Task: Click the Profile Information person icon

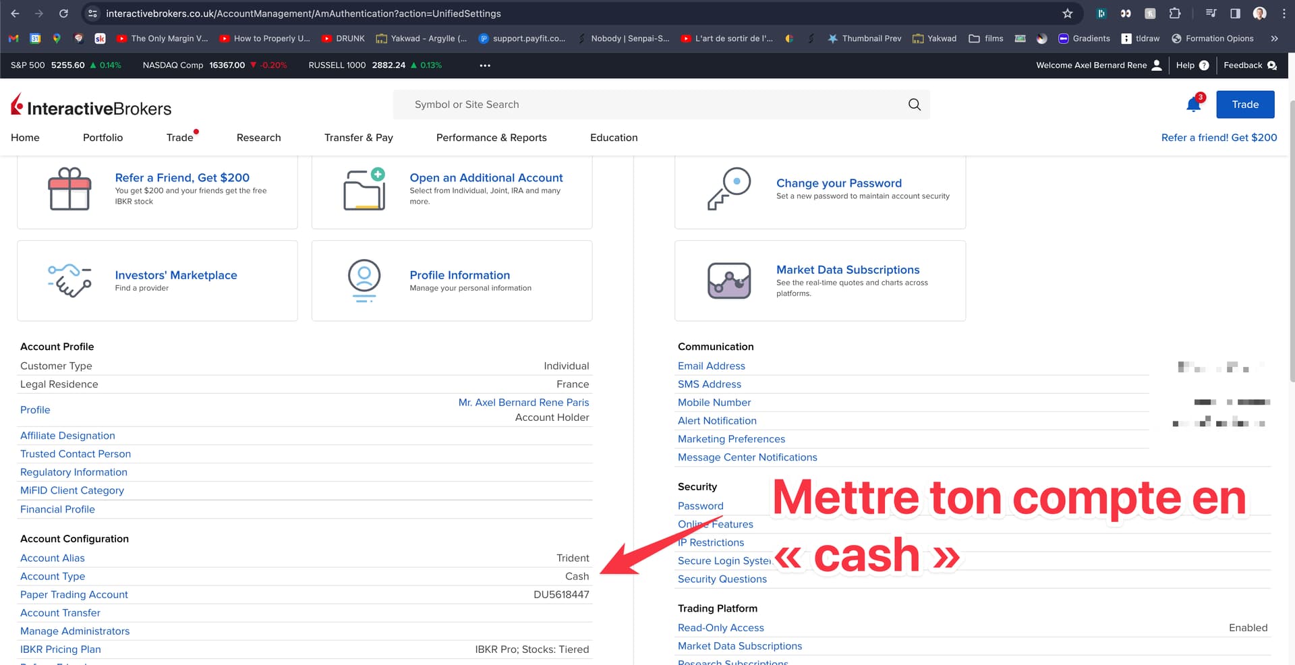Action: pos(364,281)
